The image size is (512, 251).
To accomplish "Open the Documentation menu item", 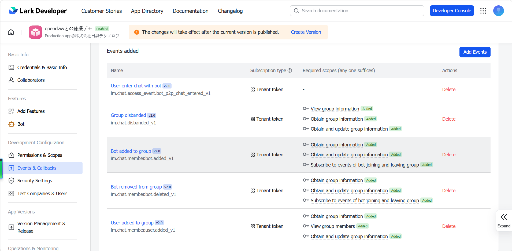I will click(191, 11).
